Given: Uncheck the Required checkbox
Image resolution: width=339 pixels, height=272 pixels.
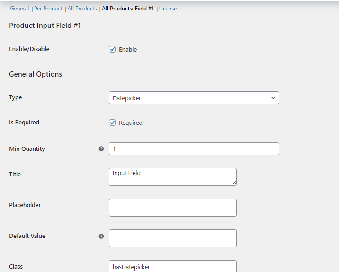Looking at the screenshot, I should click(x=112, y=123).
